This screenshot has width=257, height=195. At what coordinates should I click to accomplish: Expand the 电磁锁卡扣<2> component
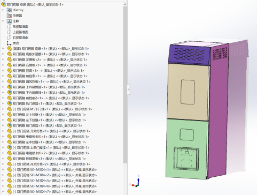[3, 153]
